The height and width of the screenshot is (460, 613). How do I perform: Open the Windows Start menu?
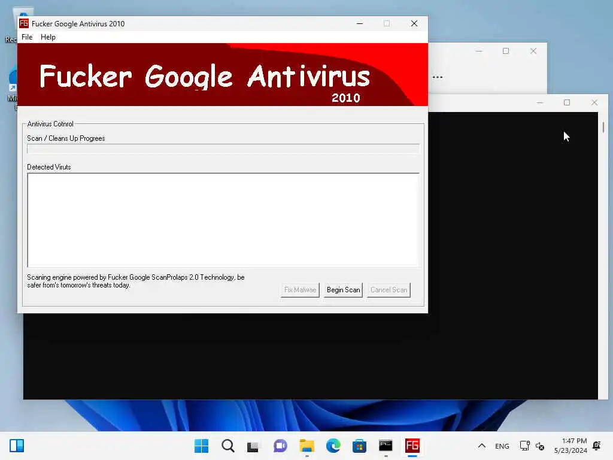click(x=201, y=446)
